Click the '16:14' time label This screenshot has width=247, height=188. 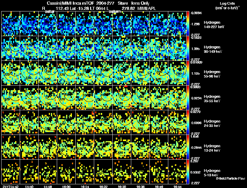click(x=85, y=187)
